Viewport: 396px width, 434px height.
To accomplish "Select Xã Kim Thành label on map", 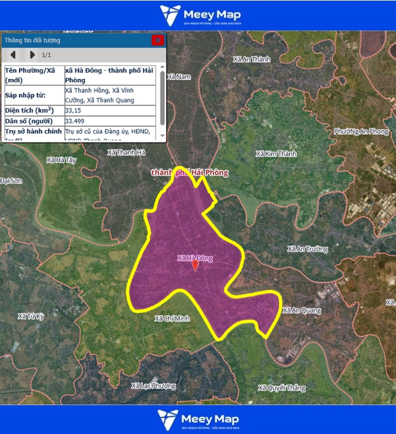I will (276, 154).
